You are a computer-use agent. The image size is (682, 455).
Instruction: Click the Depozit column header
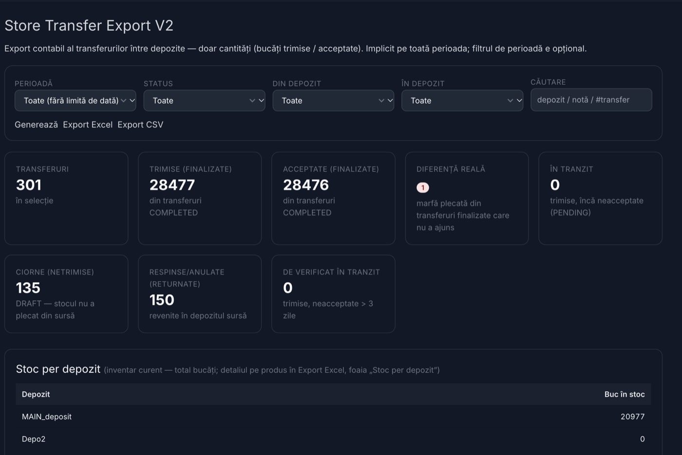point(36,394)
